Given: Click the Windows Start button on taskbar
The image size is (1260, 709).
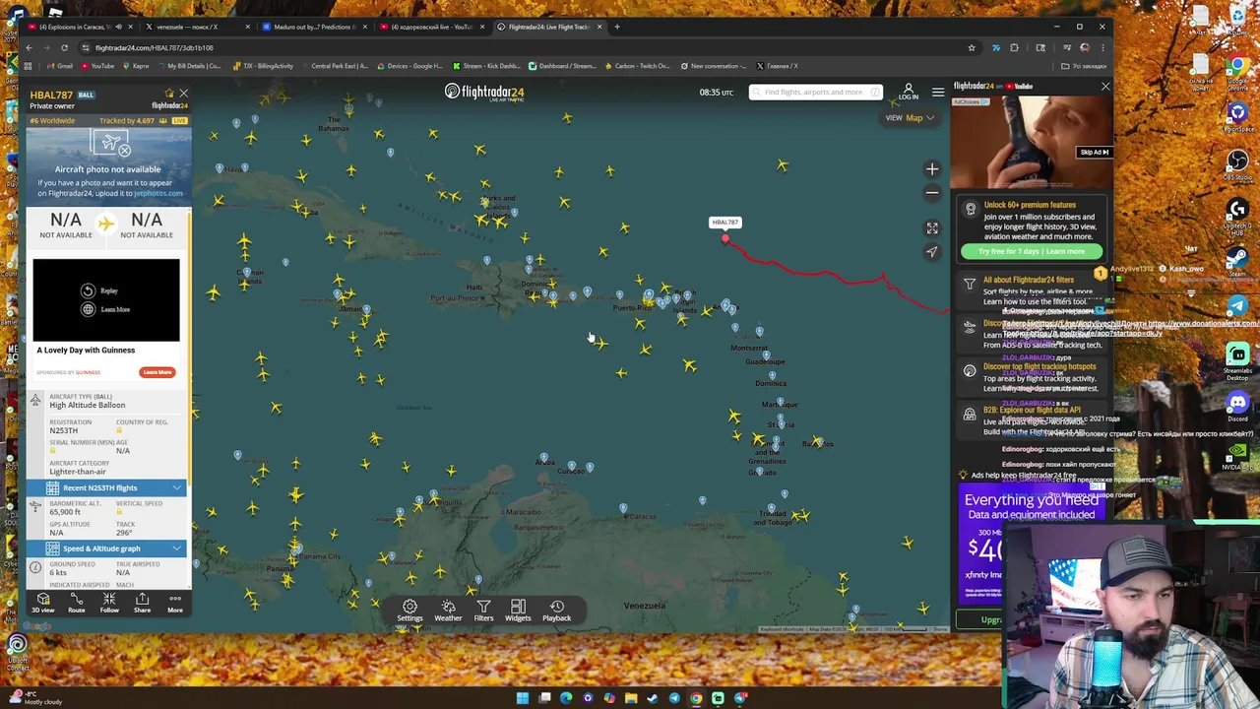Looking at the screenshot, I should click(523, 698).
